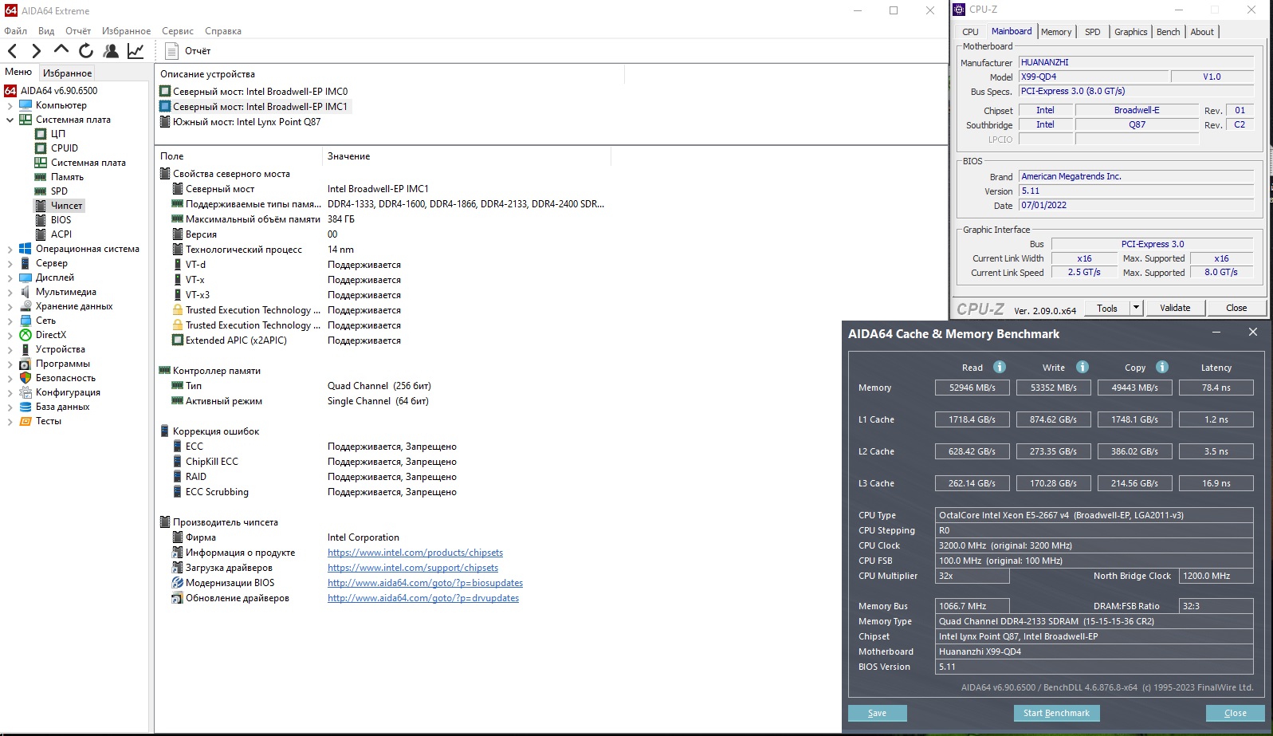Image resolution: width=1273 pixels, height=736 pixels.
Task: Click the Мультимедиа speaker icon
Action: point(26,292)
